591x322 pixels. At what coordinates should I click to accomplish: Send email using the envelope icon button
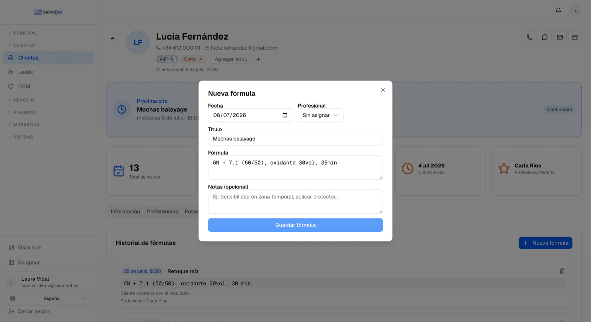point(560,37)
